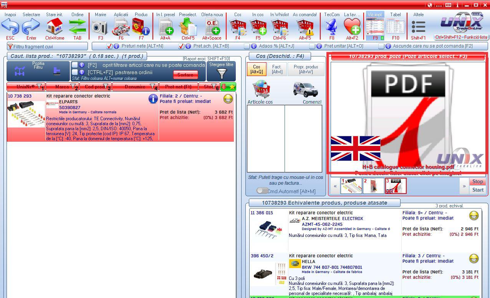The image size is (490, 298).
Task: Click the As comanda! warning cart
Action: (x=305, y=26)
